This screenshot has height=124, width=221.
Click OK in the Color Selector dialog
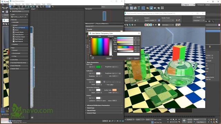click(x=129, y=58)
